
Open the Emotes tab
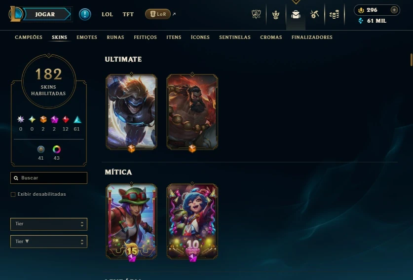[x=87, y=37]
